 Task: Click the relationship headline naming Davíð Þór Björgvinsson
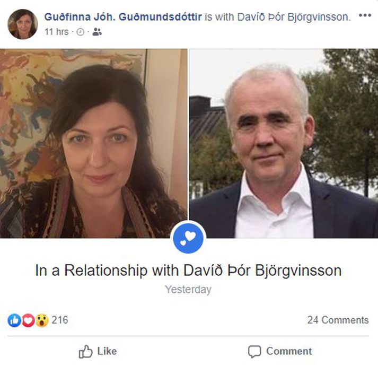point(188,271)
